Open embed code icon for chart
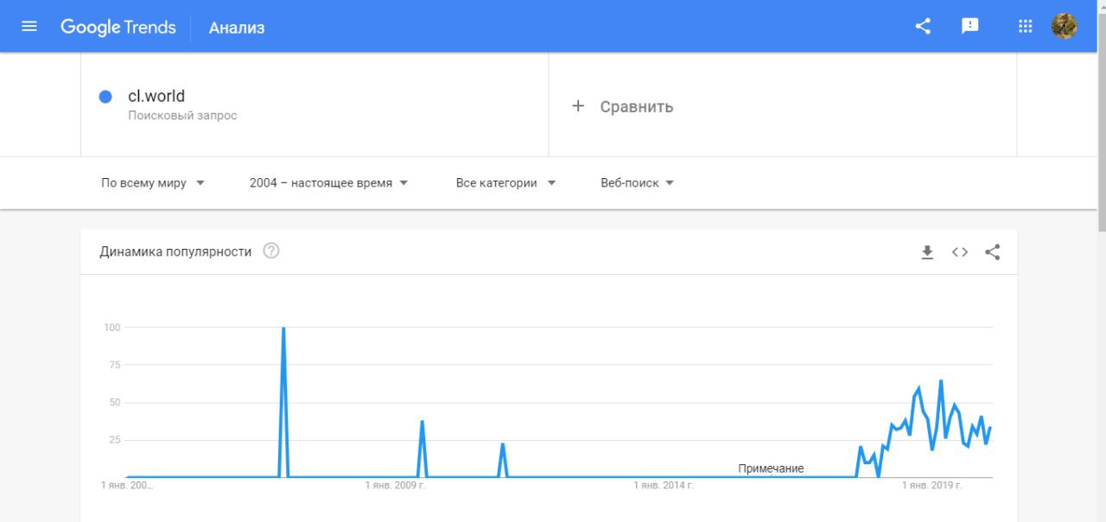Screen dimensions: 1106x522 point(960,252)
